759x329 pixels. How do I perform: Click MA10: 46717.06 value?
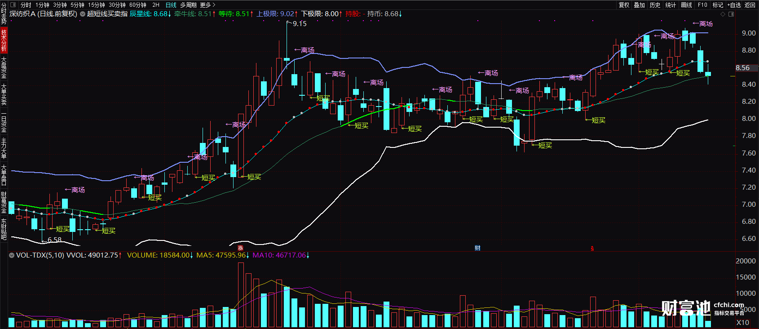[x=281, y=255]
